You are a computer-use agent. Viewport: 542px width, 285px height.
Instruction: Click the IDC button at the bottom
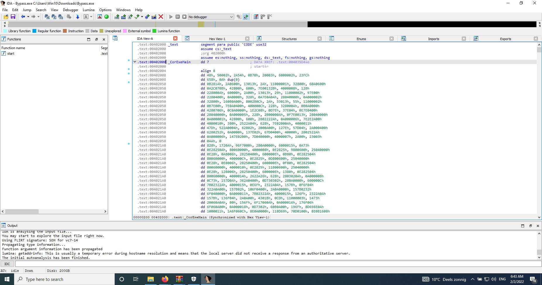pyautogui.click(x=7, y=264)
